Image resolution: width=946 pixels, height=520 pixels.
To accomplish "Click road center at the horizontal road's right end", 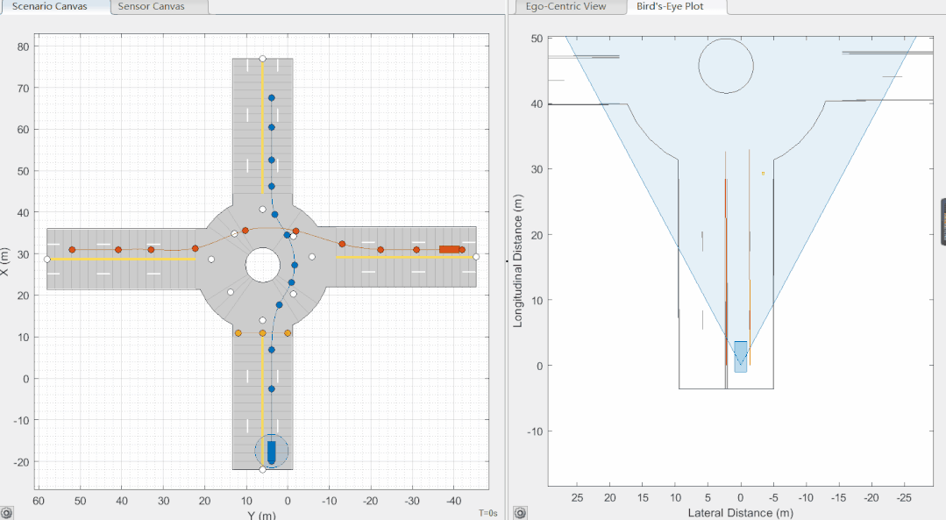I will (x=476, y=257).
